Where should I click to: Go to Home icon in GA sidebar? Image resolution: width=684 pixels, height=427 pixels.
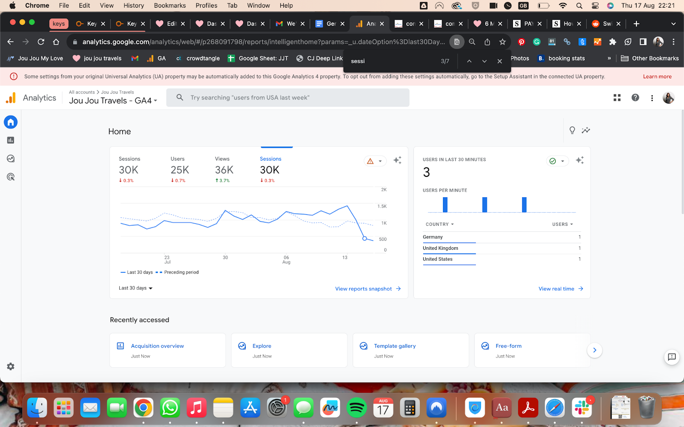pos(11,122)
